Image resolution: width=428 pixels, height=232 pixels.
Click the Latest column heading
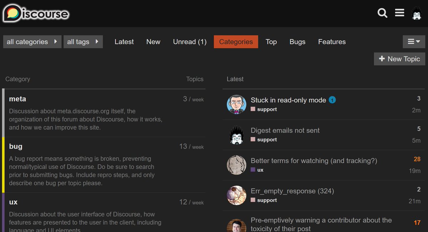pyautogui.click(x=235, y=79)
